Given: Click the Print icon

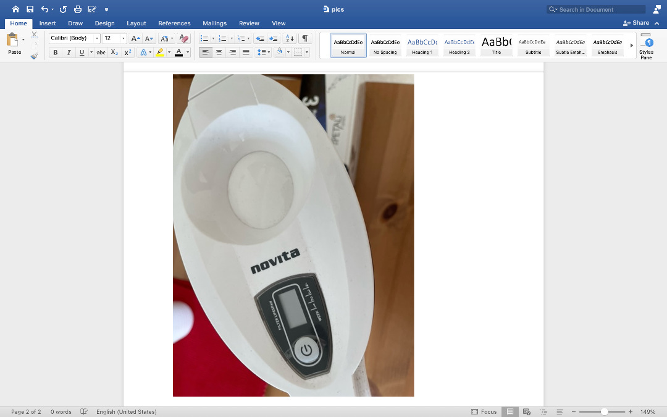Looking at the screenshot, I should pos(77,9).
